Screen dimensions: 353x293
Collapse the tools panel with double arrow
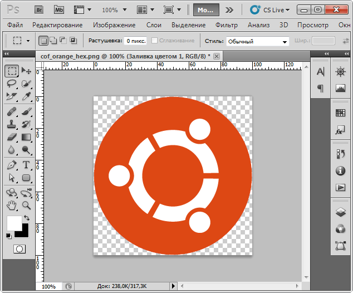click(7, 53)
